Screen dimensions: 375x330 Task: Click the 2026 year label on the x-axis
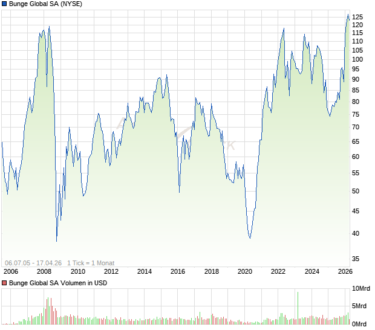[x=345, y=271]
